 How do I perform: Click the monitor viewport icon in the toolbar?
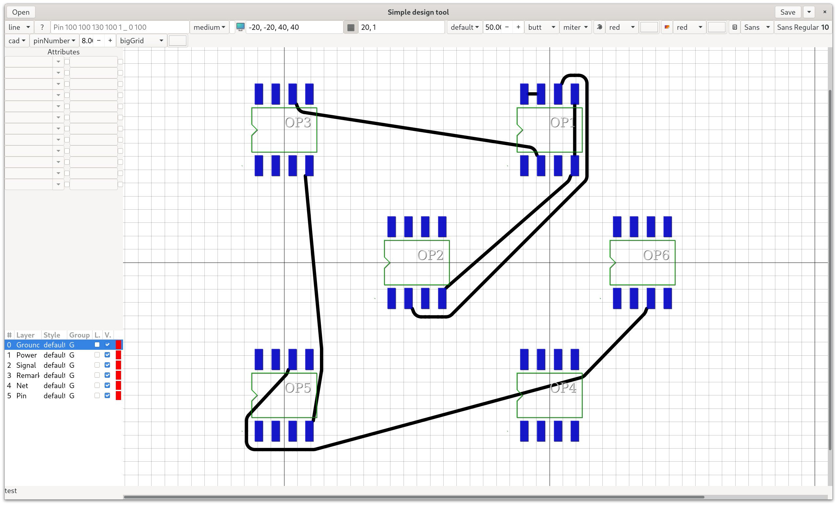click(241, 27)
